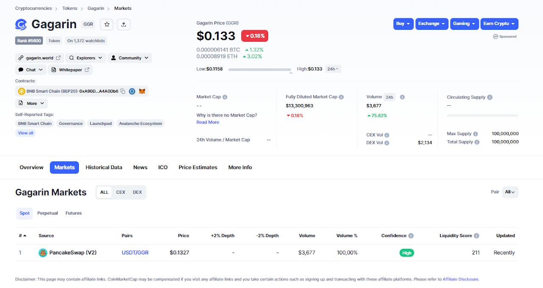
Task: Click the share upload icon next to GGR
Action: 123,25
